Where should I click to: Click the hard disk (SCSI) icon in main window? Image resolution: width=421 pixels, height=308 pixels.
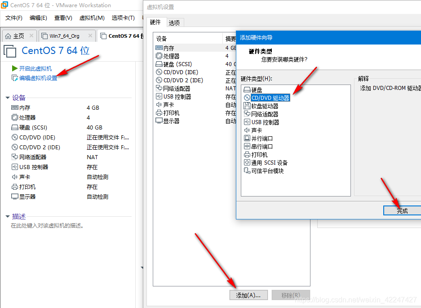[15, 127]
